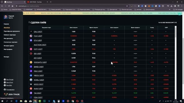Open the ZionBot Telegram link
184x103 pixels.
tap(9, 85)
